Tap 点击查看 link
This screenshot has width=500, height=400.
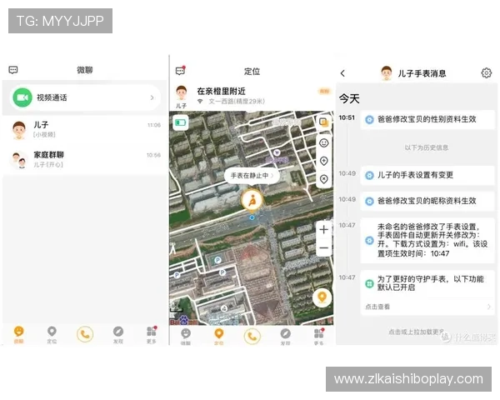coord(377,307)
